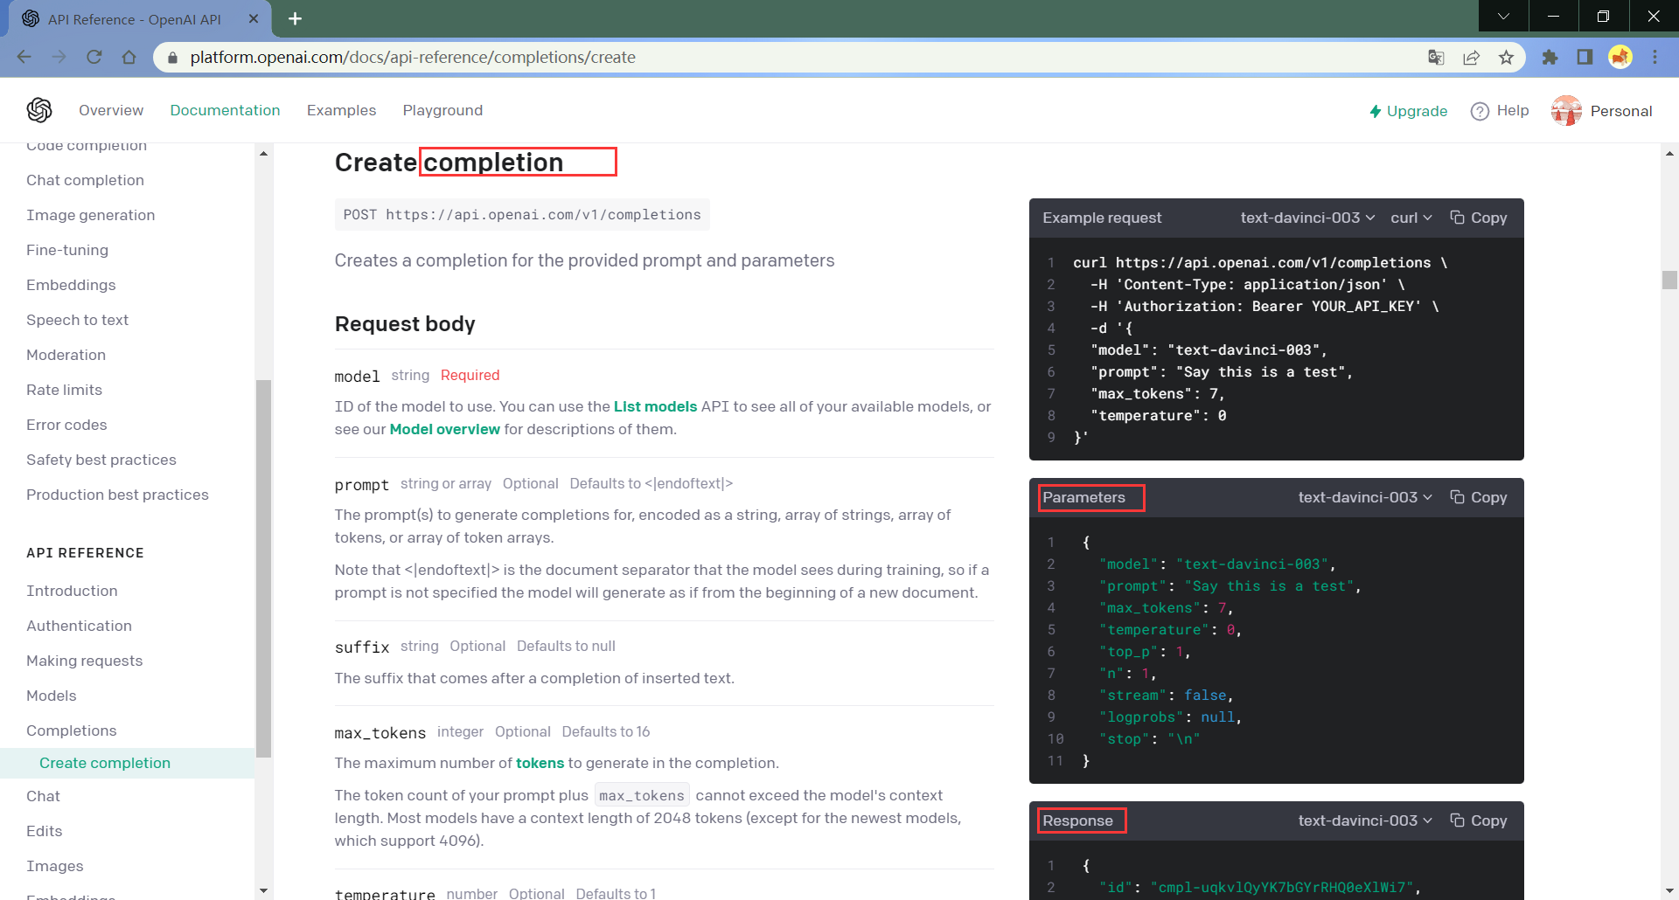Viewport: 1679px width, 900px height.
Task: Click the translate page icon
Action: click(1436, 57)
